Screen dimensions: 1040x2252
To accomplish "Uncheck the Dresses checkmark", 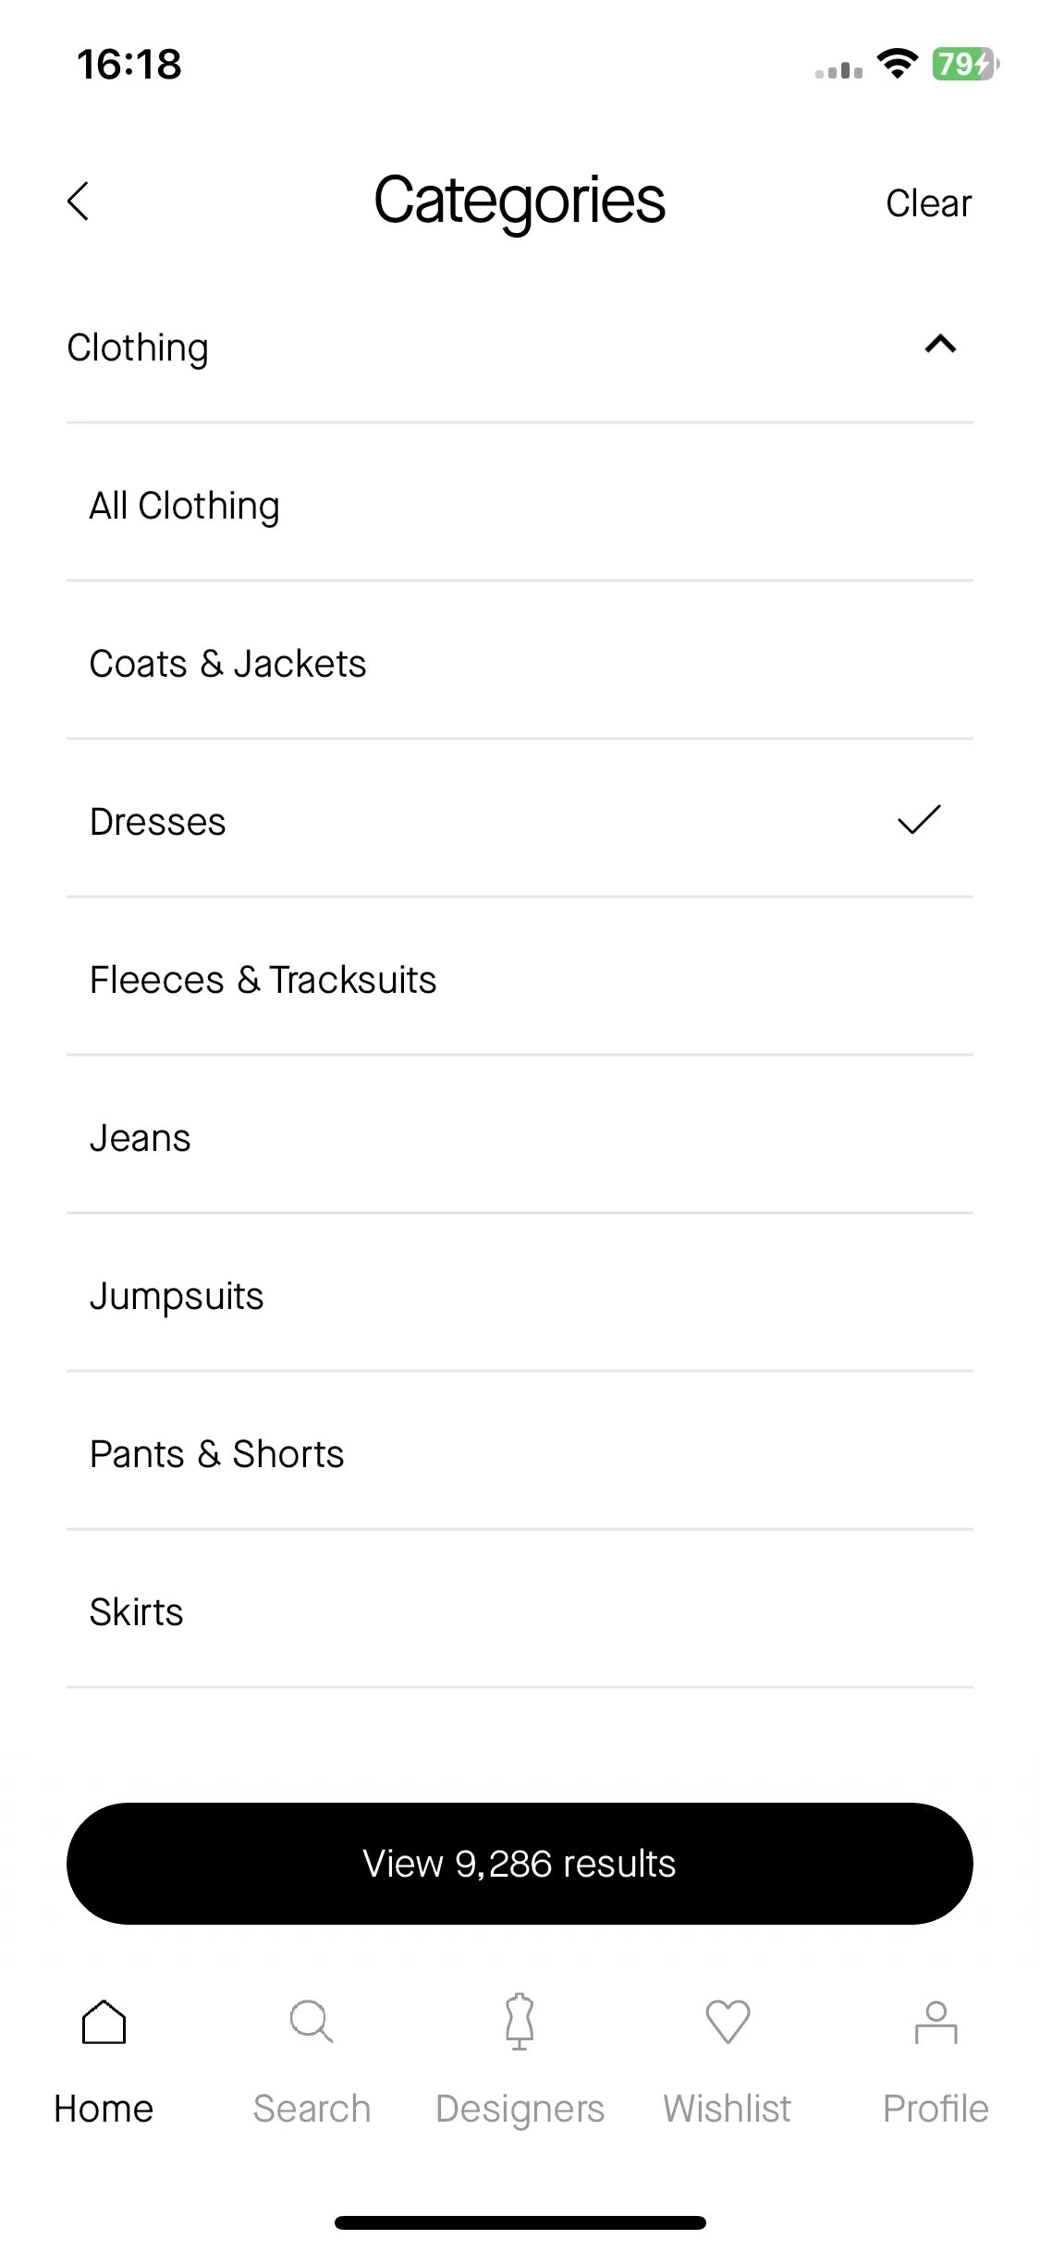I will [919, 820].
